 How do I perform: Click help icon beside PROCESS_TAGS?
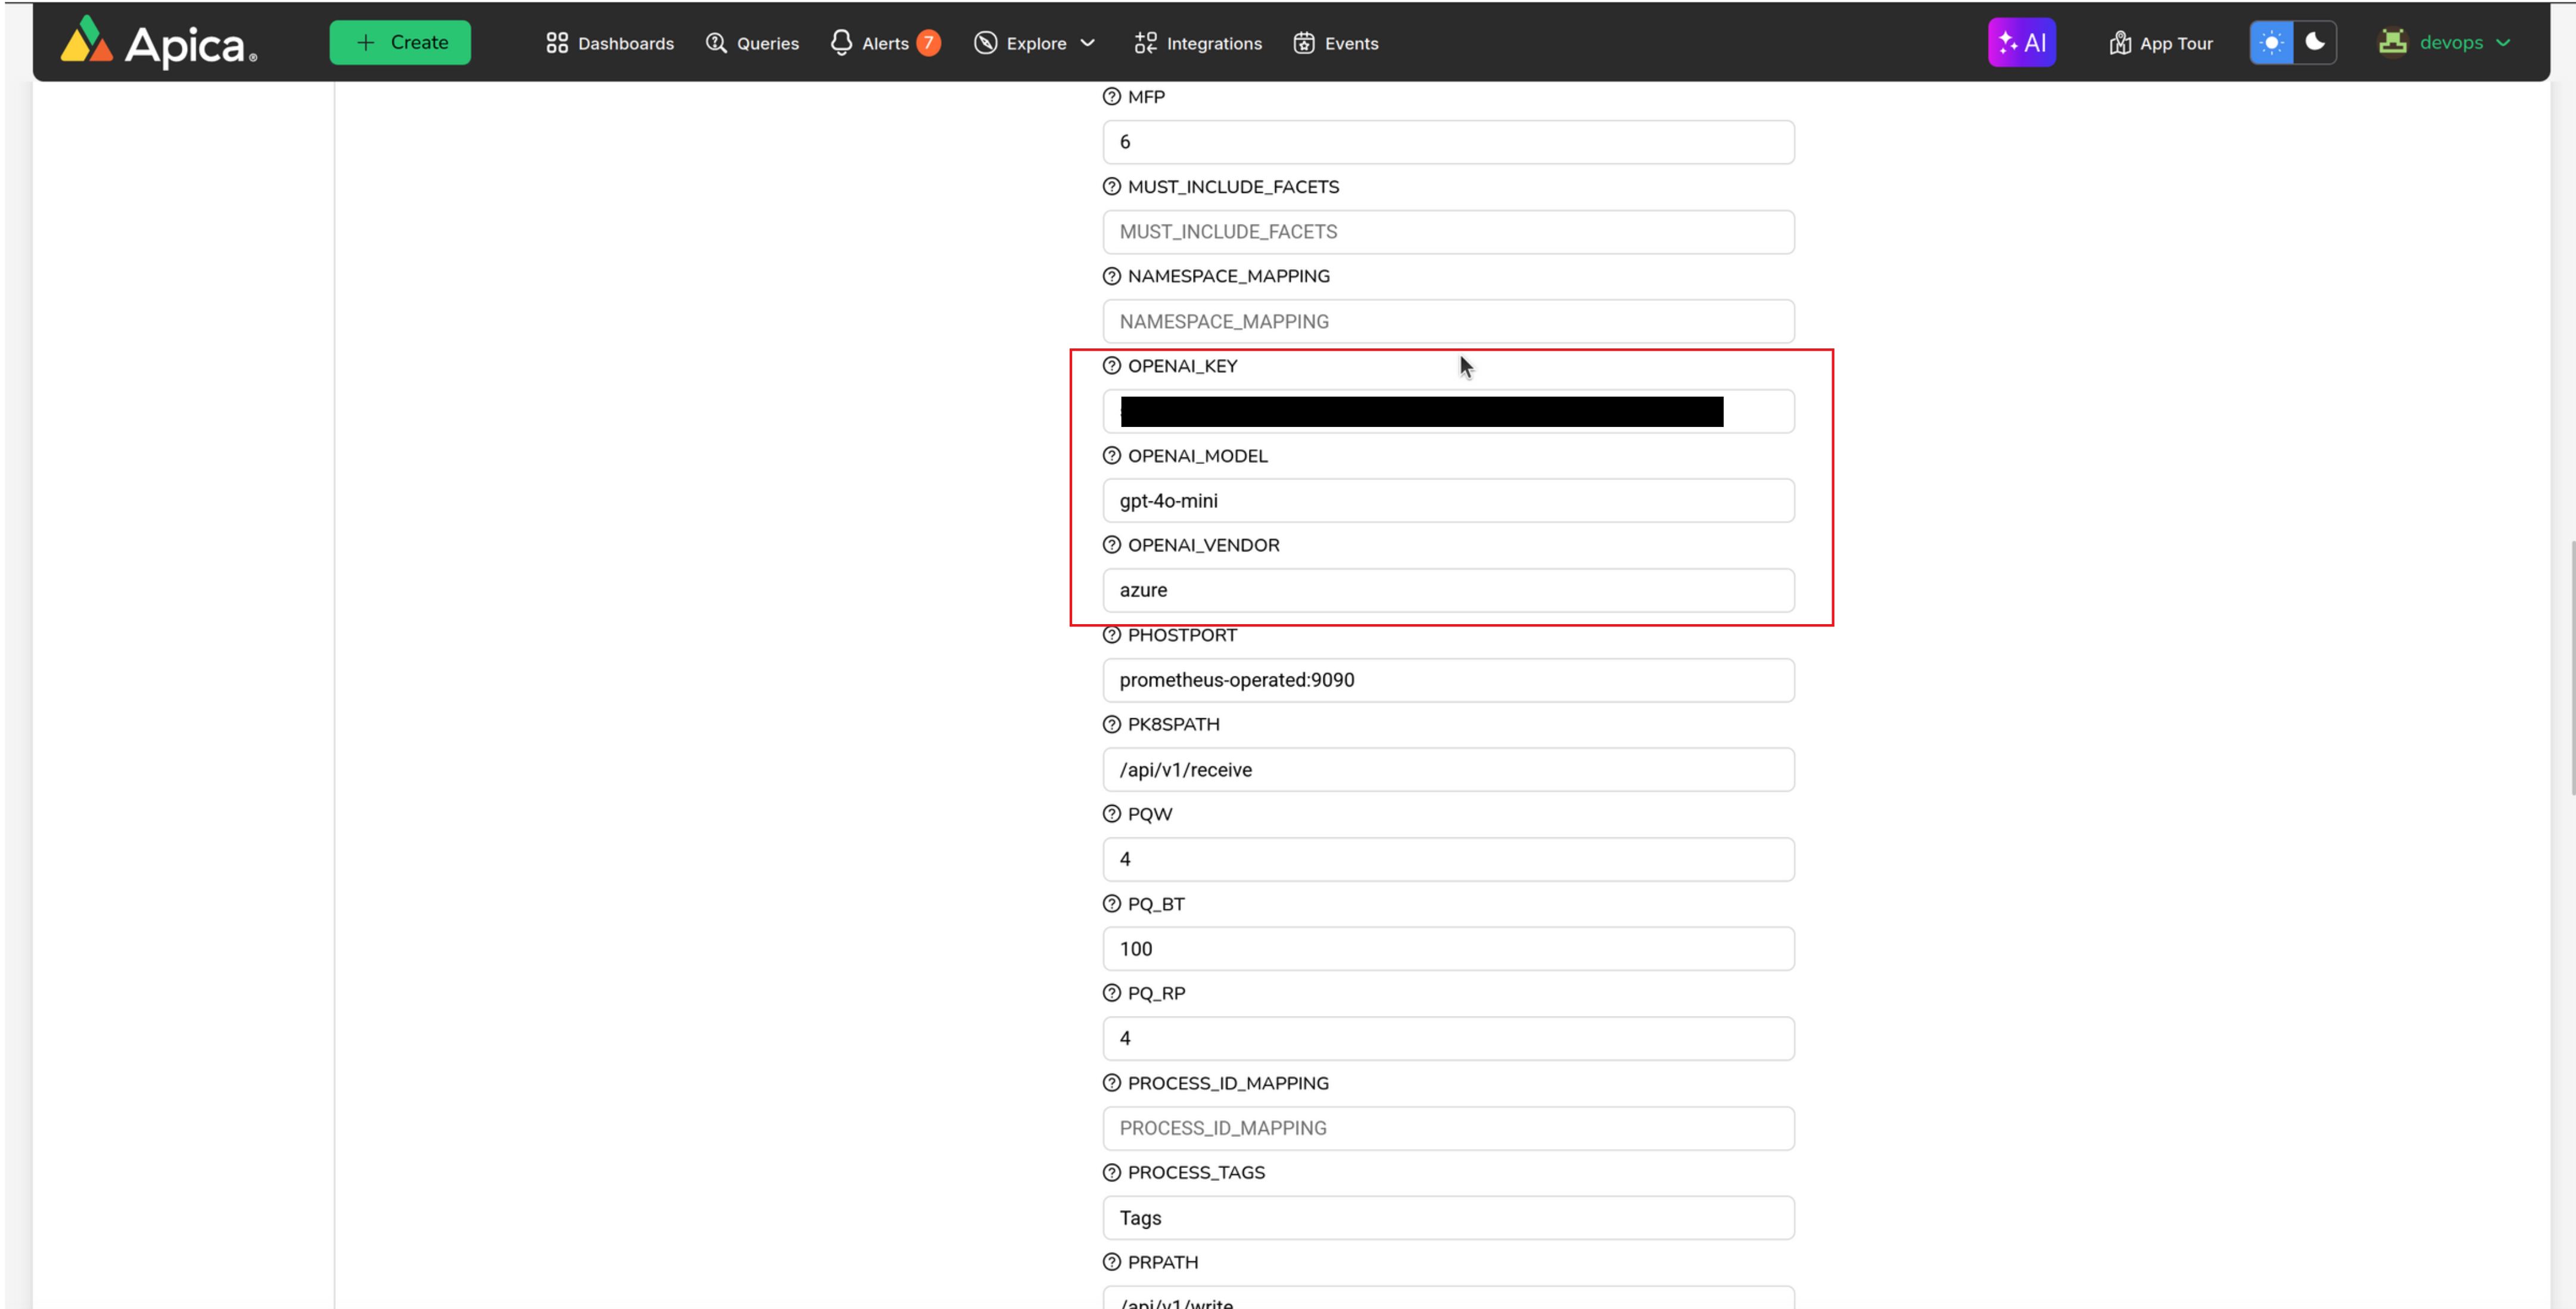click(x=1111, y=1173)
